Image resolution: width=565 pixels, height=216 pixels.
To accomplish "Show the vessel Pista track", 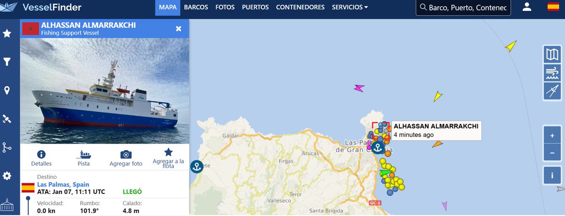I will click(x=83, y=158).
